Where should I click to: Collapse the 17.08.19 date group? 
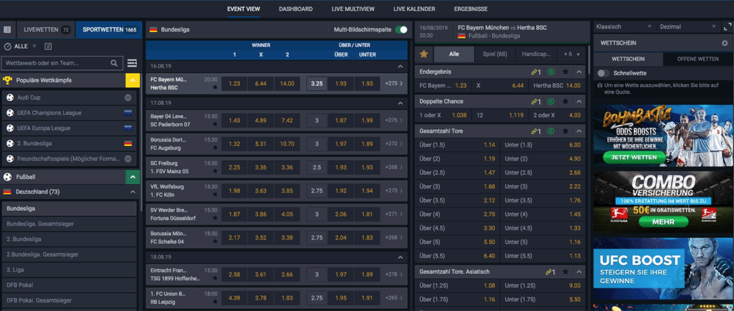click(x=400, y=103)
